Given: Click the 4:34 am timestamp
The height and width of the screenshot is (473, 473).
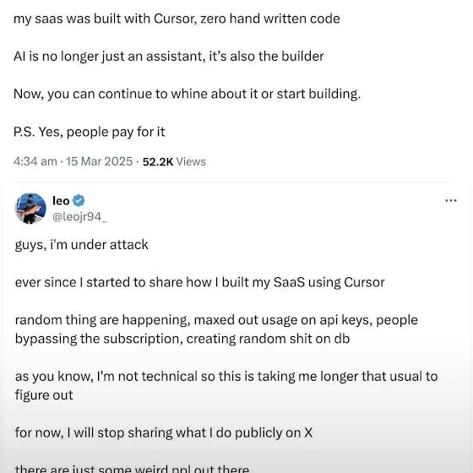Looking at the screenshot, I should 35,161.
